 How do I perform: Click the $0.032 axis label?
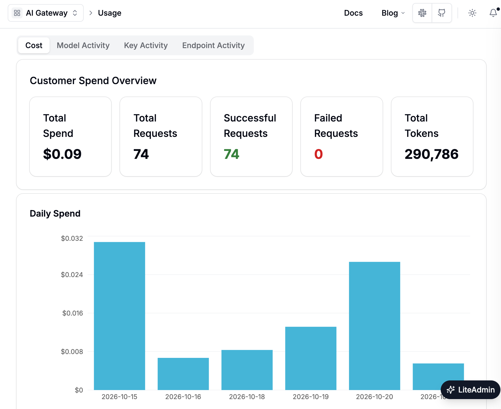pyautogui.click(x=72, y=238)
